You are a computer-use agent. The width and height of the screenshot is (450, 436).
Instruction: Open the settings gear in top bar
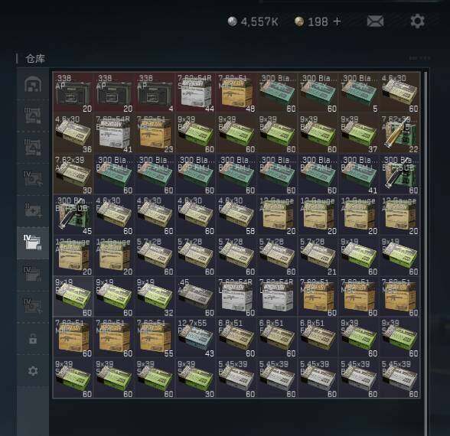click(x=417, y=21)
